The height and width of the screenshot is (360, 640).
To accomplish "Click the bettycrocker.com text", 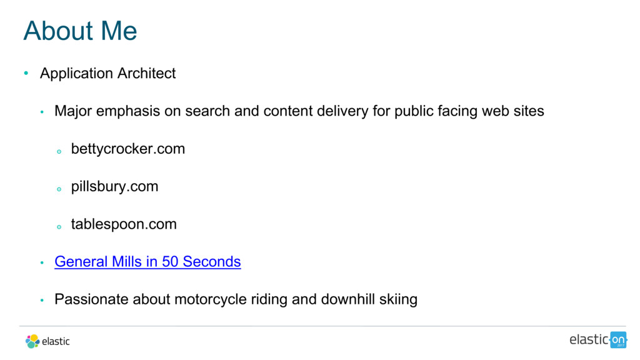I will (127, 149).
